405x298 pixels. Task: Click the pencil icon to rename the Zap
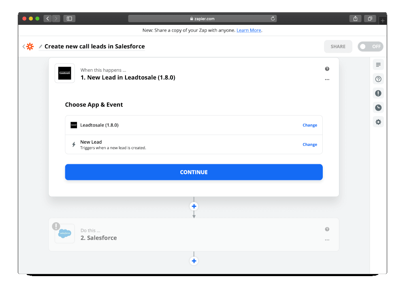click(x=40, y=46)
